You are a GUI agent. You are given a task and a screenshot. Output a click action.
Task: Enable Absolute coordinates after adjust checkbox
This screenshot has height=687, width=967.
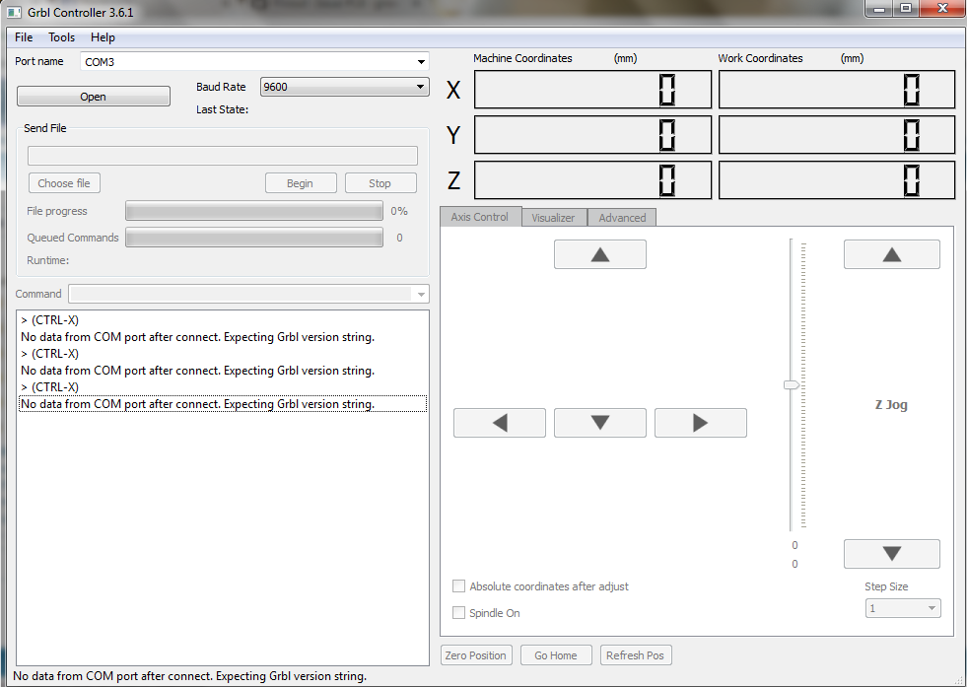coord(458,585)
